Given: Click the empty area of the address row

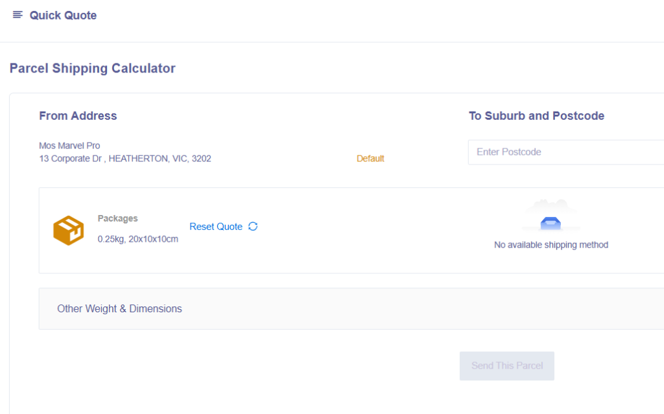Looking at the screenshot, I should coord(285,152).
